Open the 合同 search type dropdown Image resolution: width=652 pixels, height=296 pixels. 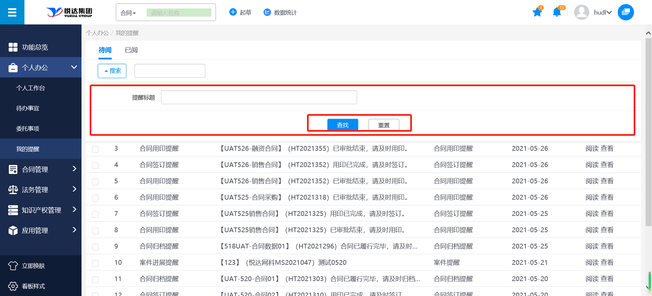point(128,13)
